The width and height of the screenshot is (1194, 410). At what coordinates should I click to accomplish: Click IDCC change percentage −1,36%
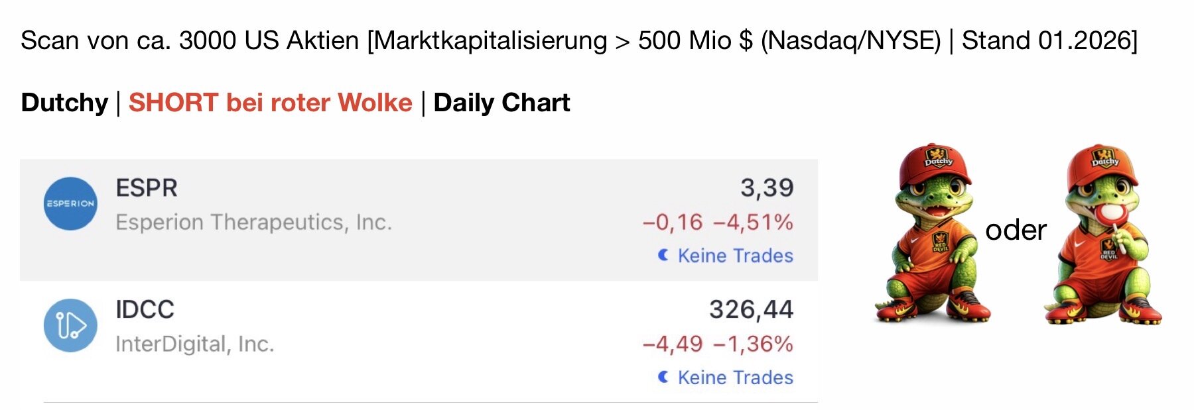coord(753,344)
